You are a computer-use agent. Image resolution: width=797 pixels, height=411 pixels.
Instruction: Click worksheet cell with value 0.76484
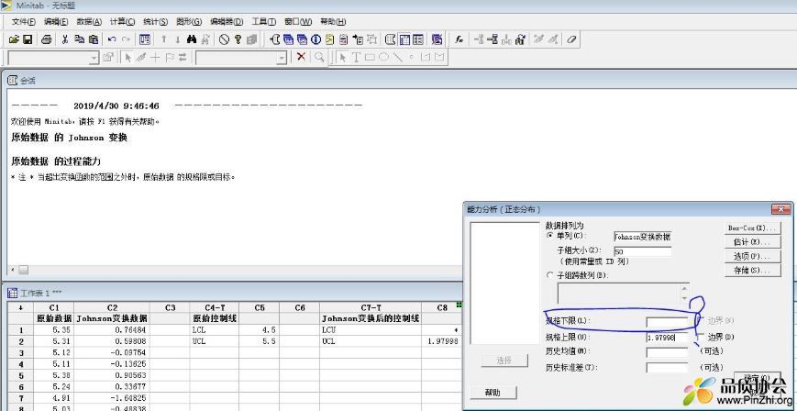tap(112, 329)
